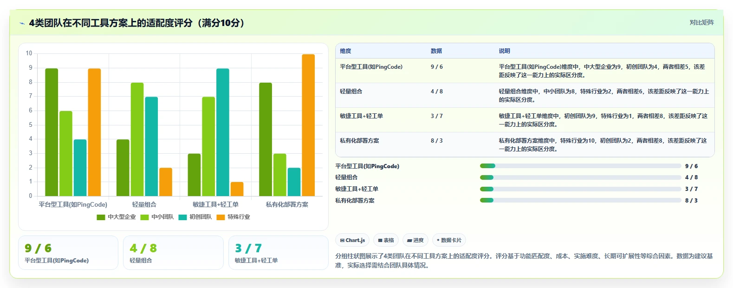Toggle the 中小团队 legend series
The image size is (733, 288).
tap(157, 217)
